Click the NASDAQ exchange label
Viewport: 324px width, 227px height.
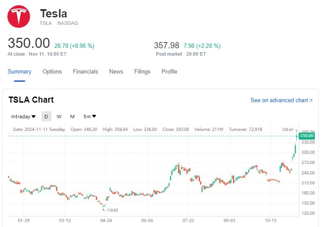point(67,23)
